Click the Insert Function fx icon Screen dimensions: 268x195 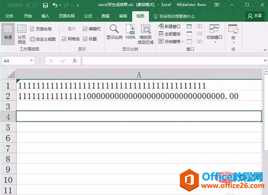click(75, 61)
